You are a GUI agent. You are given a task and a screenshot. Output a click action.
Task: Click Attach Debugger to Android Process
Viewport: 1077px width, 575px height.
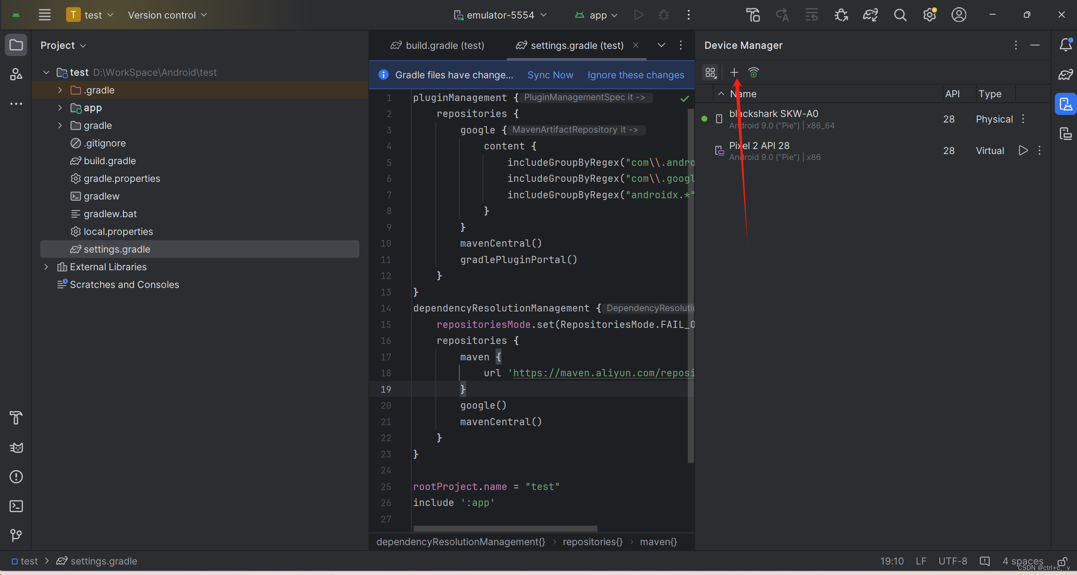click(841, 15)
